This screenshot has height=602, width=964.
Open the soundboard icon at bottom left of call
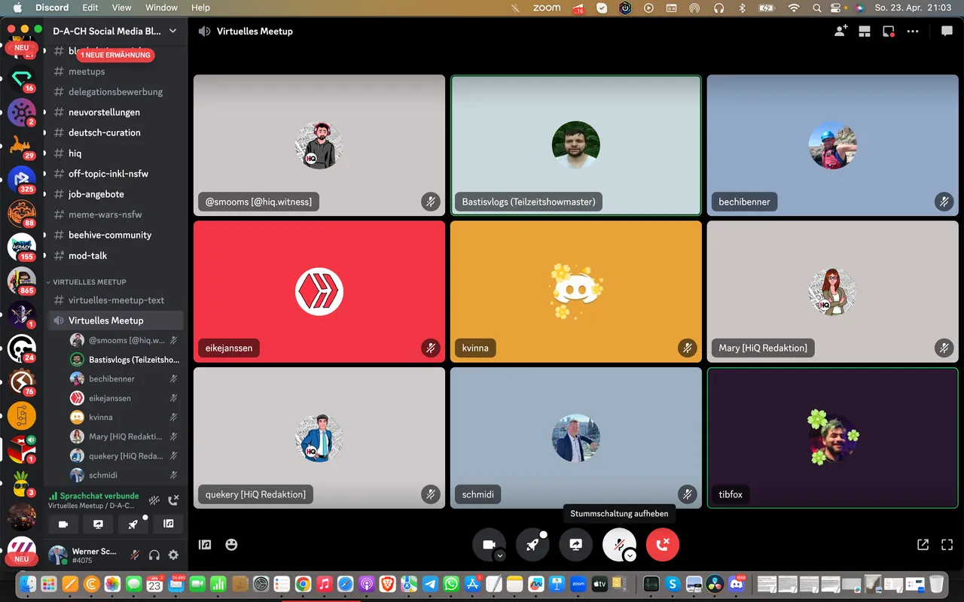click(205, 545)
